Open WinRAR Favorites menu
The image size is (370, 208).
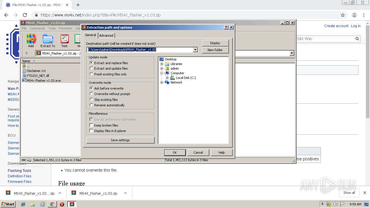tap(66, 28)
